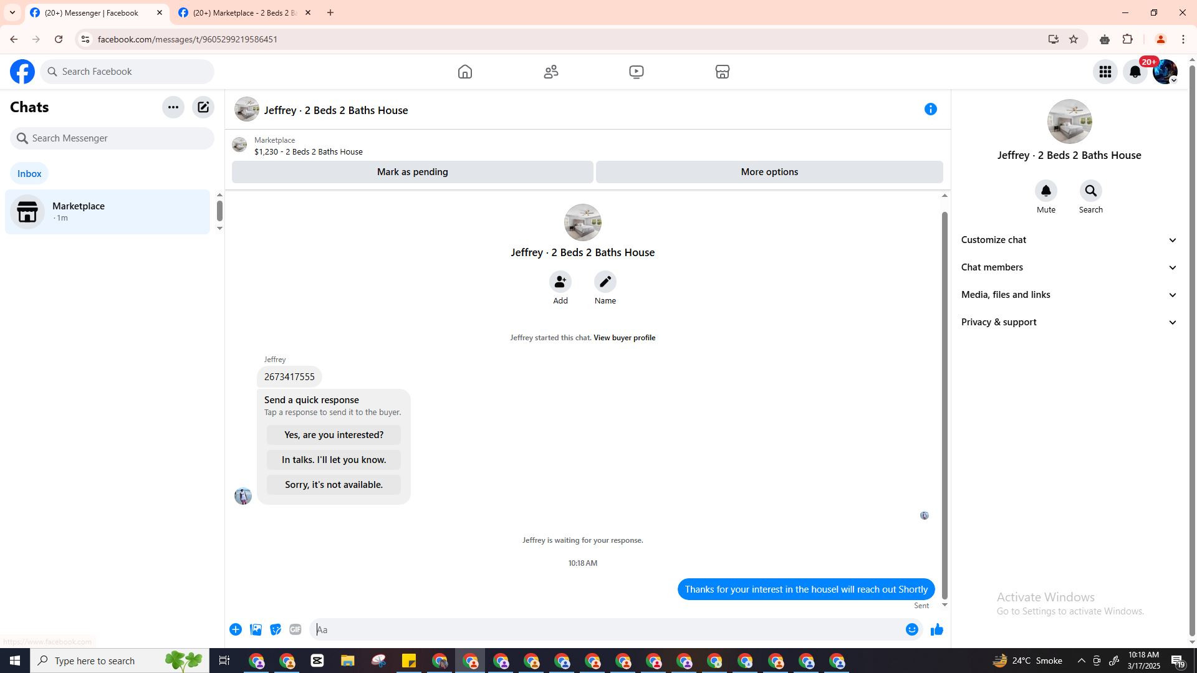
Task: Open the Video (Watch) icon
Action: (x=636, y=72)
